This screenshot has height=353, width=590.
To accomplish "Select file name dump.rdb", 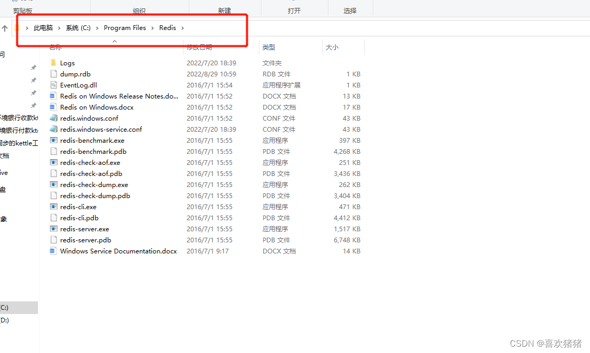I will pos(75,74).
